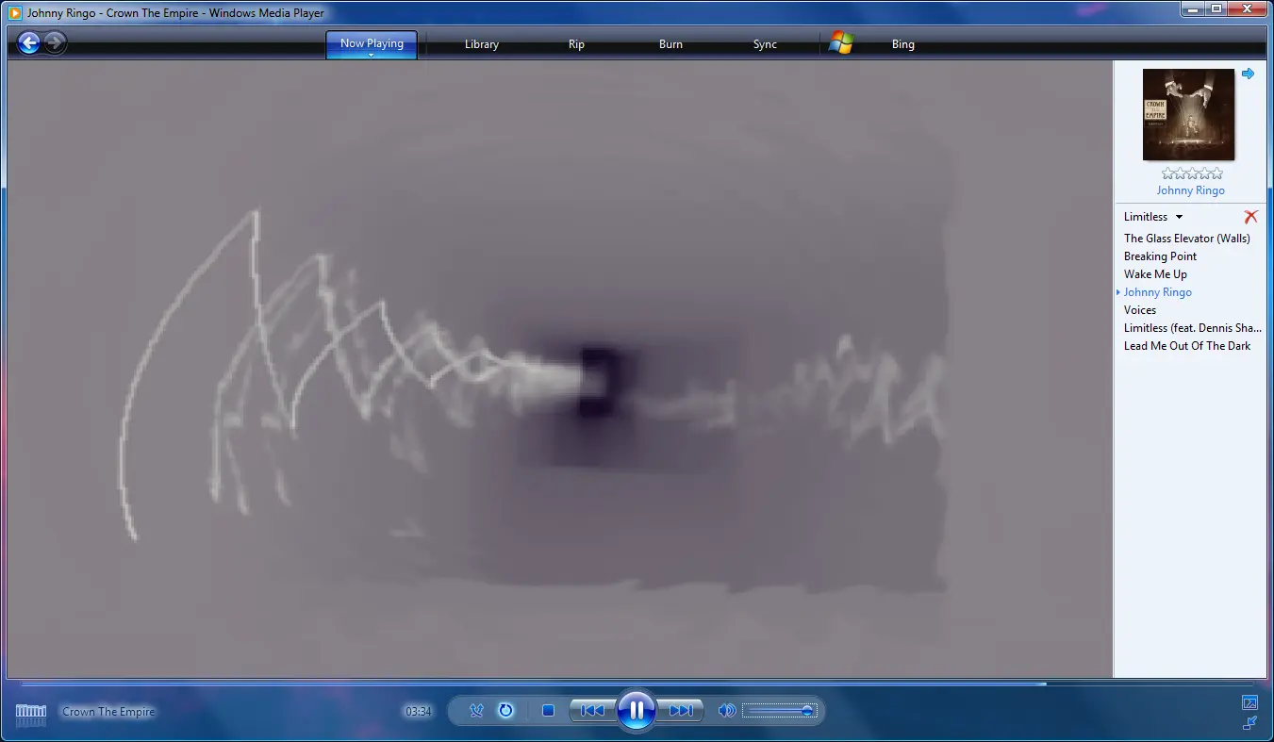Minimize the Windows Media Player window
This screenshot has width=1274, height=742.
tap(1191, 9)
